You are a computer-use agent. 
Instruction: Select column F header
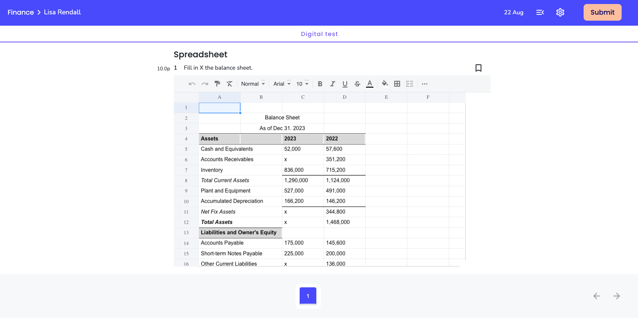[x=428, y=97]
